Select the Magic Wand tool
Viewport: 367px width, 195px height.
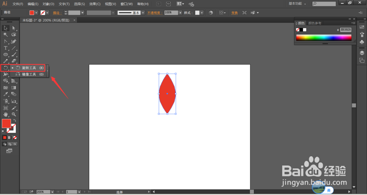6,35
